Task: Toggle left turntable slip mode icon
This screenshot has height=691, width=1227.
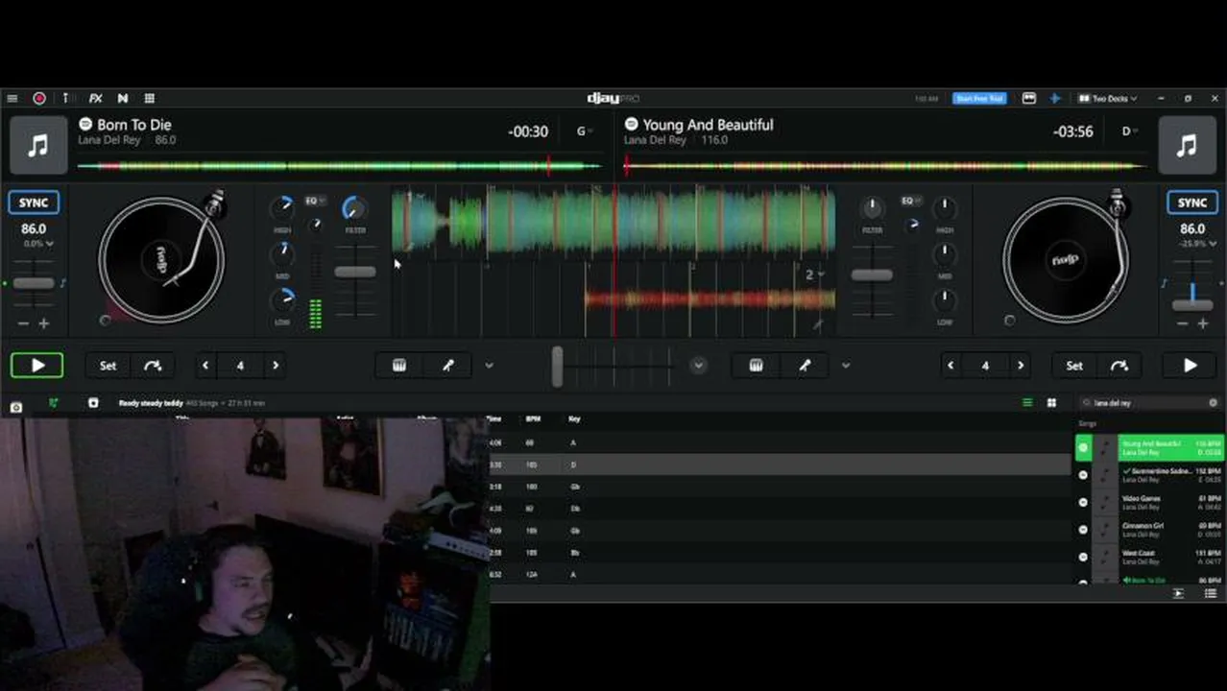Action: click(x=105, y=321)
